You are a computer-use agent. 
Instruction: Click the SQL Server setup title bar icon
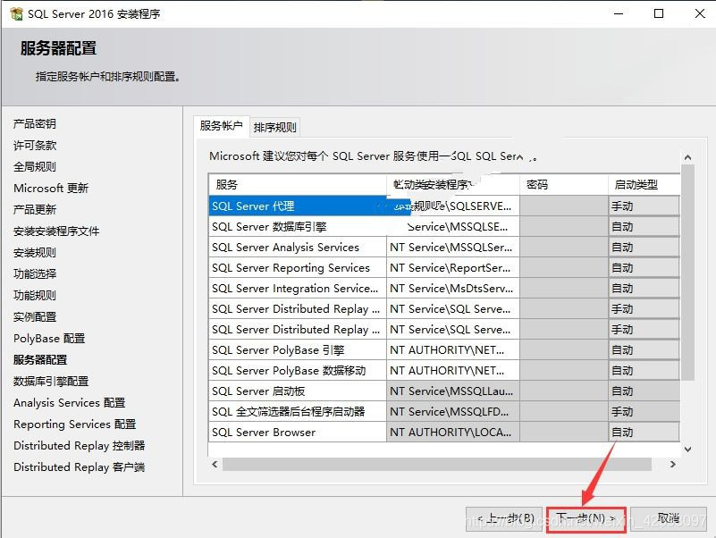pyautogui.click(x=16, y=13)
